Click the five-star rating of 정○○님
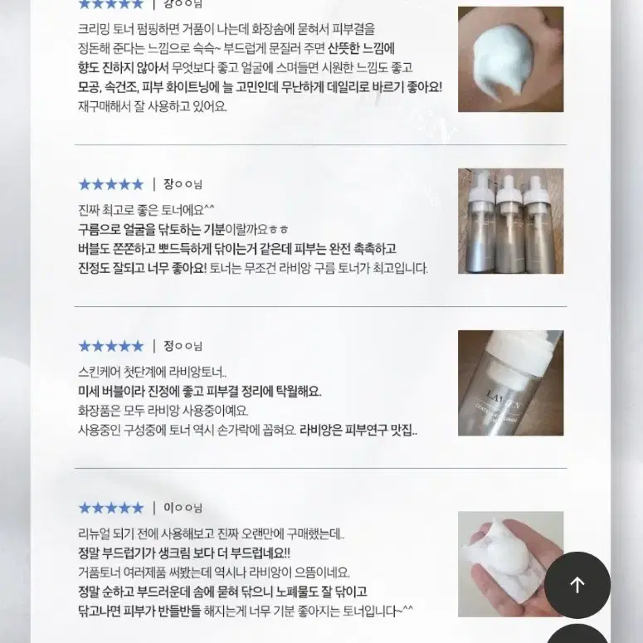The width and height of the screenshot is (643, 643). [x=110, y=346]
